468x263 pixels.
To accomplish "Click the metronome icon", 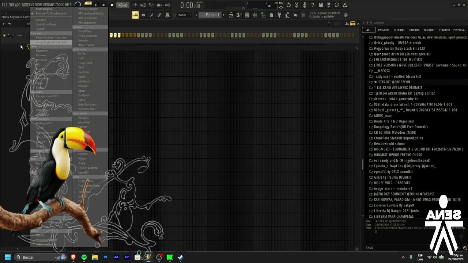I will [x=135, y=5].
